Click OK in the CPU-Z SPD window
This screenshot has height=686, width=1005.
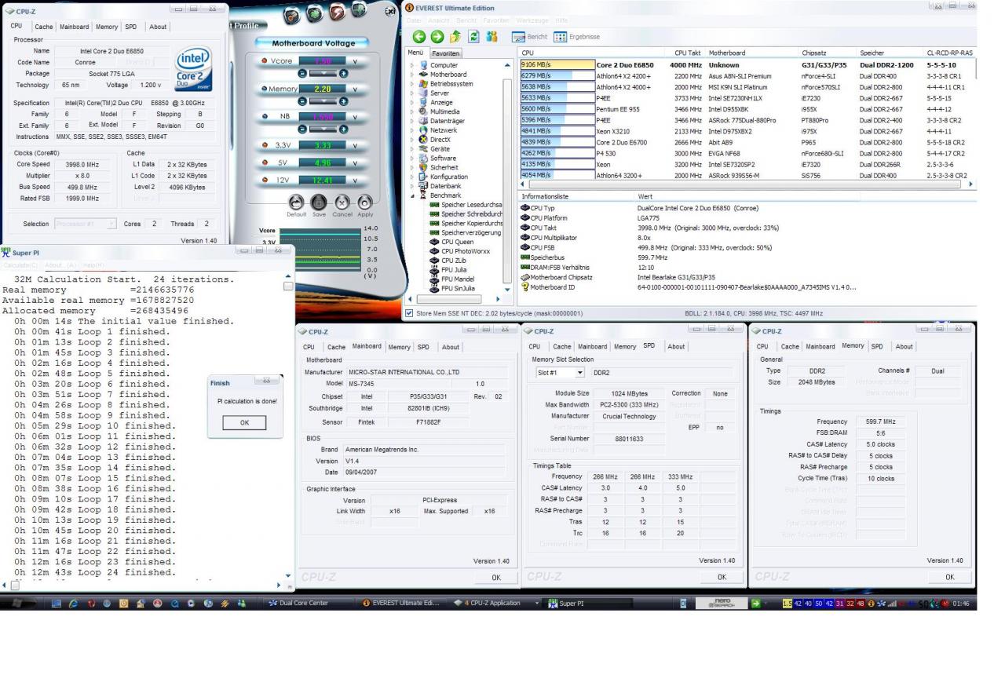[722, 577]
